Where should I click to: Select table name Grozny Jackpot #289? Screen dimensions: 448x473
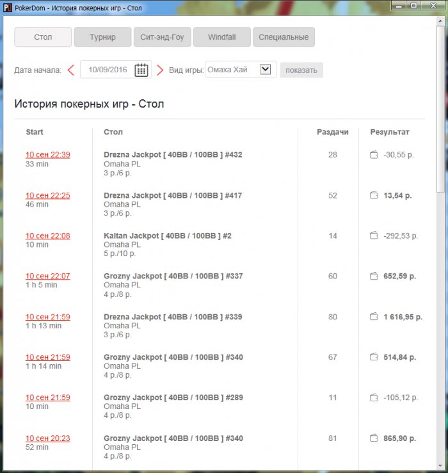(x=173, y=397)
